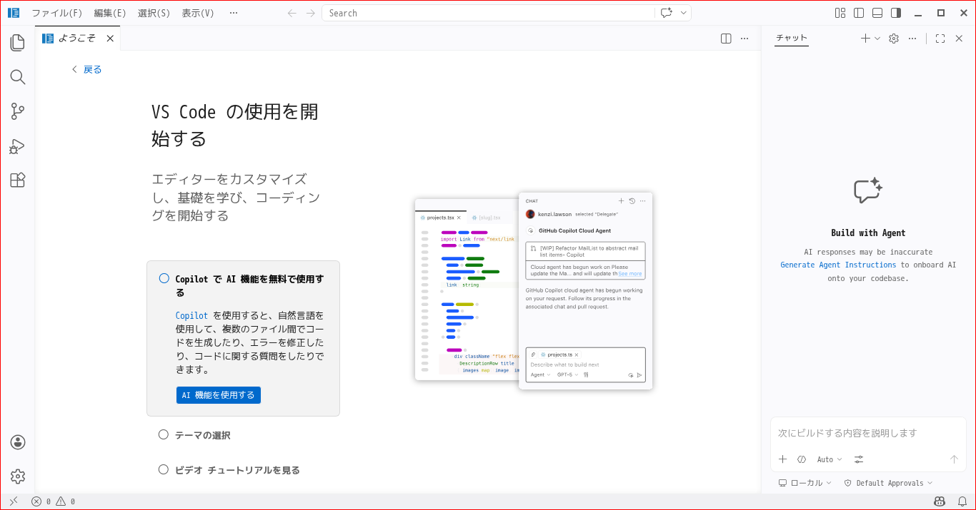The image size is (976, 510).
Task: Maximize the chat panel
Action: point(940,39)
